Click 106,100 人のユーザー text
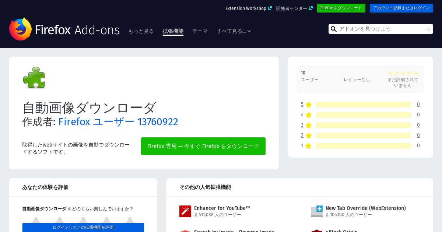The height and width of the screenshot is (232, 442). pos(351,215)
